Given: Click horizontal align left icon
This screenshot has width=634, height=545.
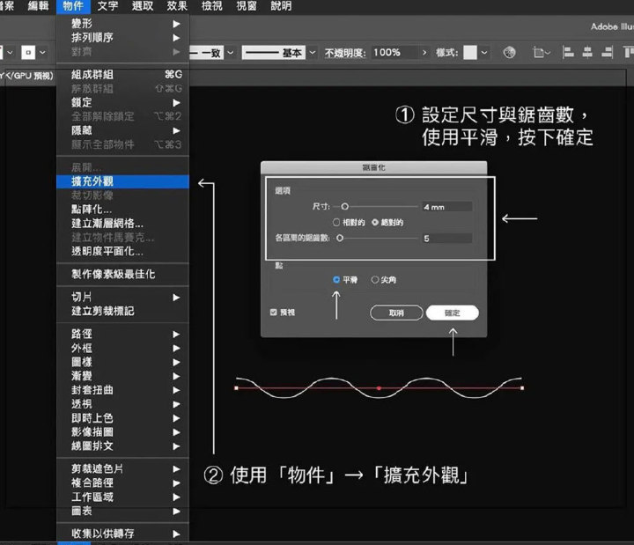Looking at the screenshot, I should click(568, 52).
